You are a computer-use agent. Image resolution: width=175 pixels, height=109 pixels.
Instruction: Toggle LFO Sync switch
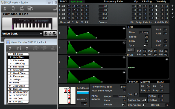[146, 45]
